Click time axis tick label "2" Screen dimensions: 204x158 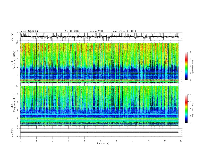pos(53,141)
